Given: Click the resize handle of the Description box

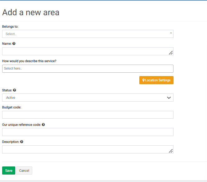Looking at the screenshot, I should [x=171, y=151].
